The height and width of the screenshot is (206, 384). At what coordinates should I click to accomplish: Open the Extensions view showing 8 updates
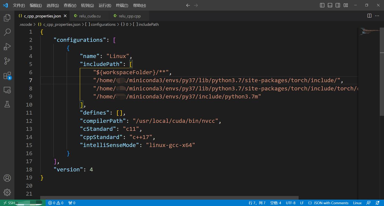click(x=7, y=75)
